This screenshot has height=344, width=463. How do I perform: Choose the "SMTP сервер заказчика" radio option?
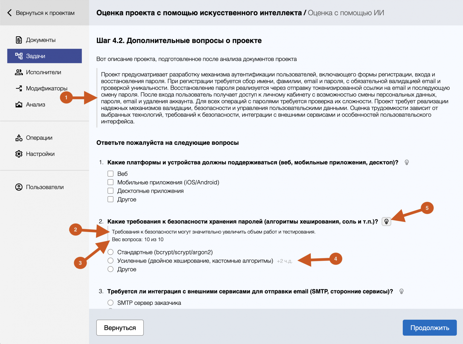[110, 303]
